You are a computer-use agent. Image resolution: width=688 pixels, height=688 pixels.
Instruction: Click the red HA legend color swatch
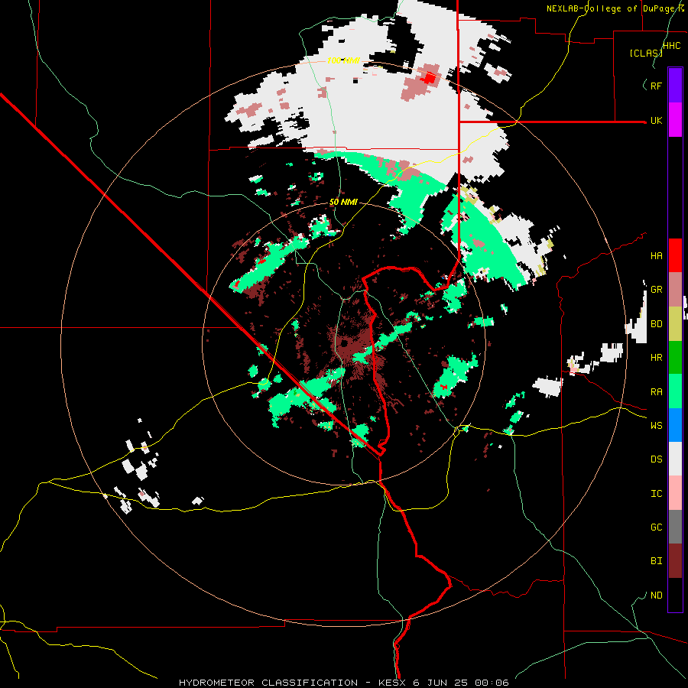click(675, 255)
